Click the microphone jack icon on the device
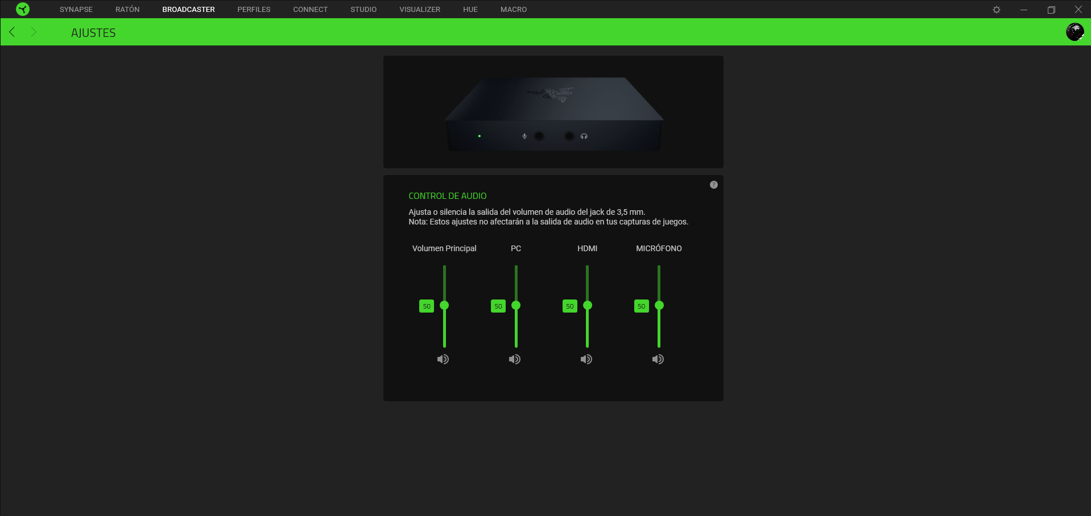The height and width of the screenshot is (516, 1091). point(524,136)
